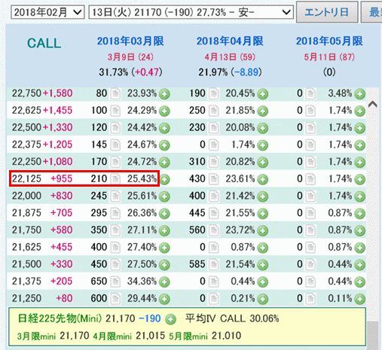The image size is (382, 350).
Task: Click the scroll up chevron arrow
Action: pyautogui.click(x=373, y=104)
